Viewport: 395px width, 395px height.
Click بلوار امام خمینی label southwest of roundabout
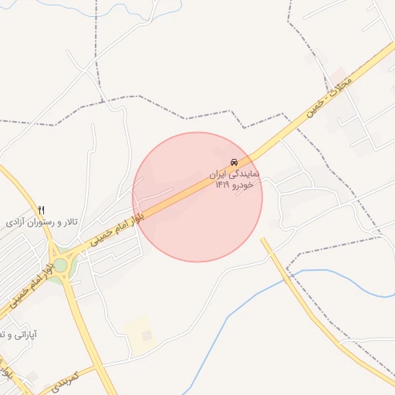pyautogui.click(x=32, y=285)
